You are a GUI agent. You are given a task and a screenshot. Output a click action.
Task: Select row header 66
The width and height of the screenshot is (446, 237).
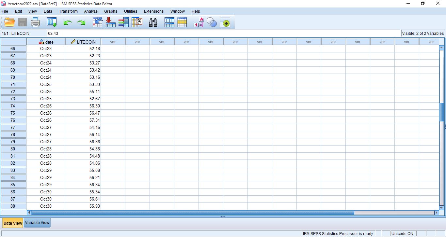tap(13, 49)
